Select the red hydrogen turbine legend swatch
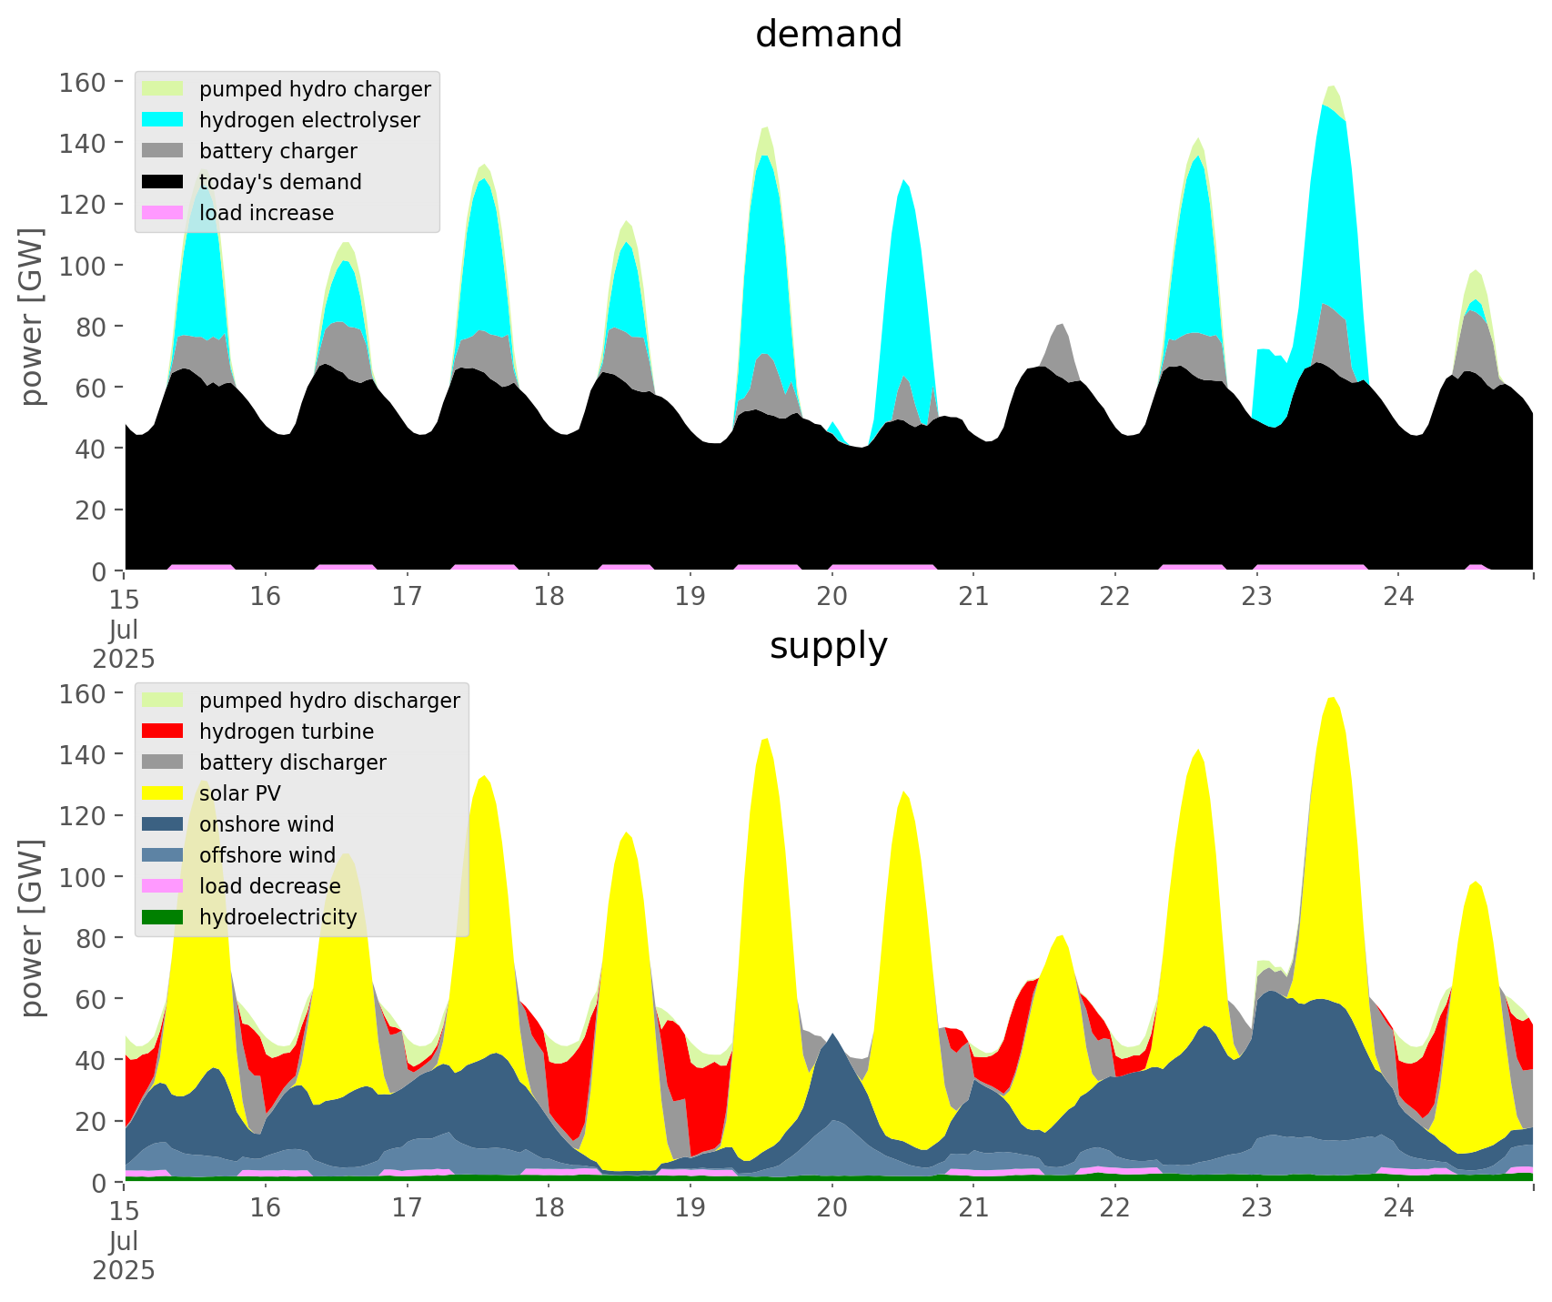Image resolution: width=1552 pixels, height=1302 pixels. [163, 732]
